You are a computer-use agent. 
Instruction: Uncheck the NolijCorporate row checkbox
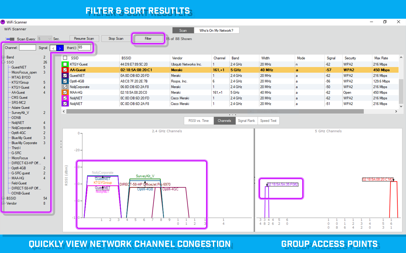[65, 87]
